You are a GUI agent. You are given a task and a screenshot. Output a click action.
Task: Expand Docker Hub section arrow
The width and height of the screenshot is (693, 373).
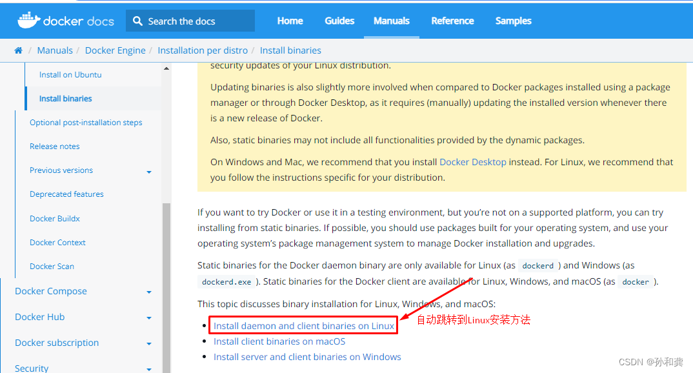click(149, 318)
